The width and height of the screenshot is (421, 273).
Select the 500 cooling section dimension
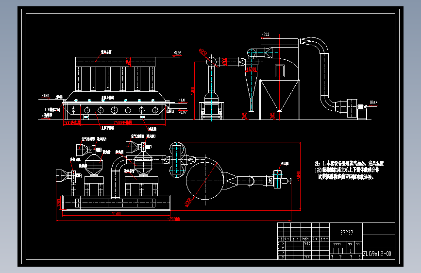pos(72,123)
